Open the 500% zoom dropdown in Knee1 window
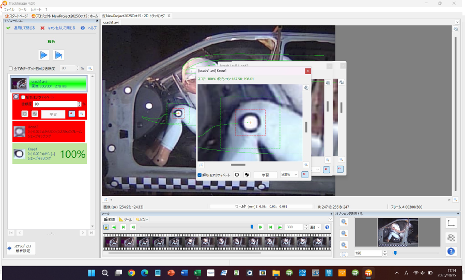Screen dimensions: 465x280 point(289,175)
